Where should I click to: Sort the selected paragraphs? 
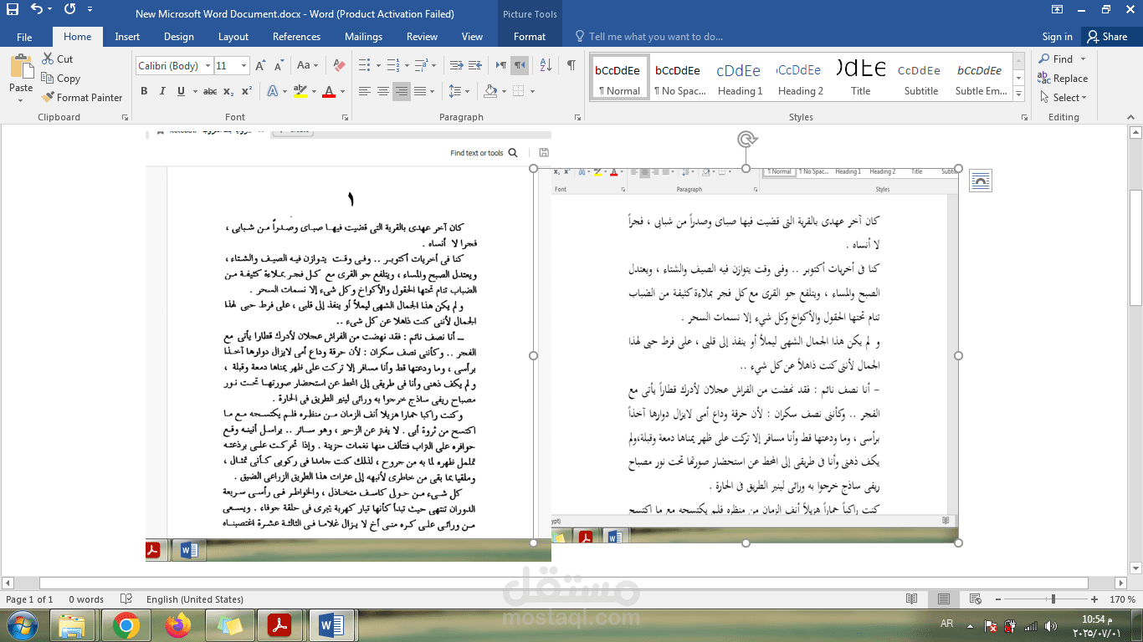pos(546,66)
